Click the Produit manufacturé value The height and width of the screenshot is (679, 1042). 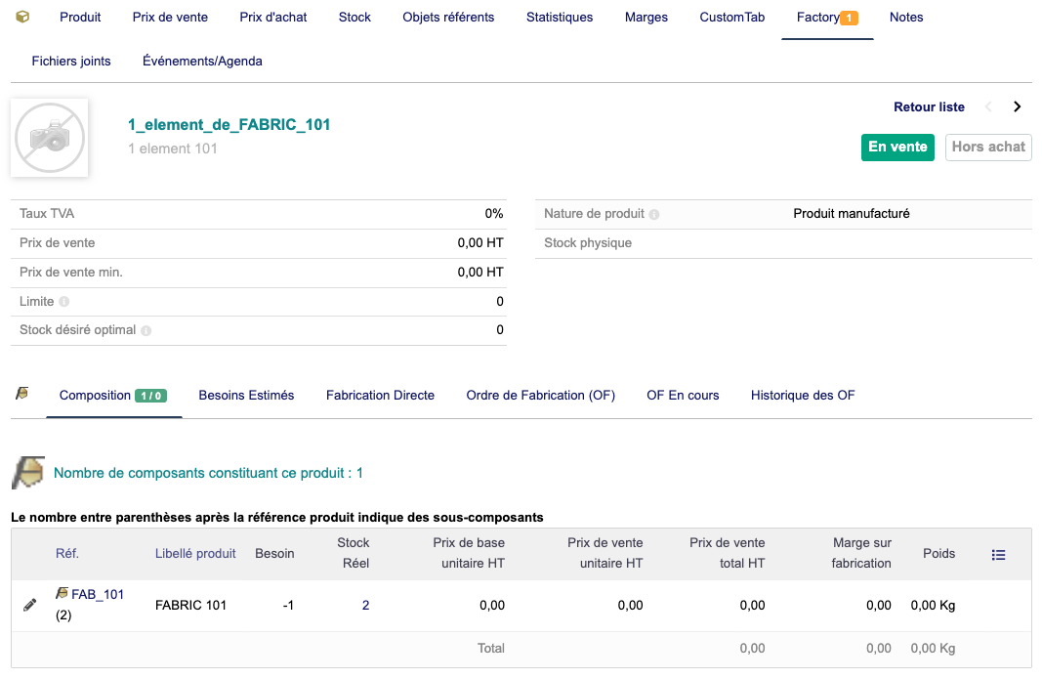click(x=852, y=214)
